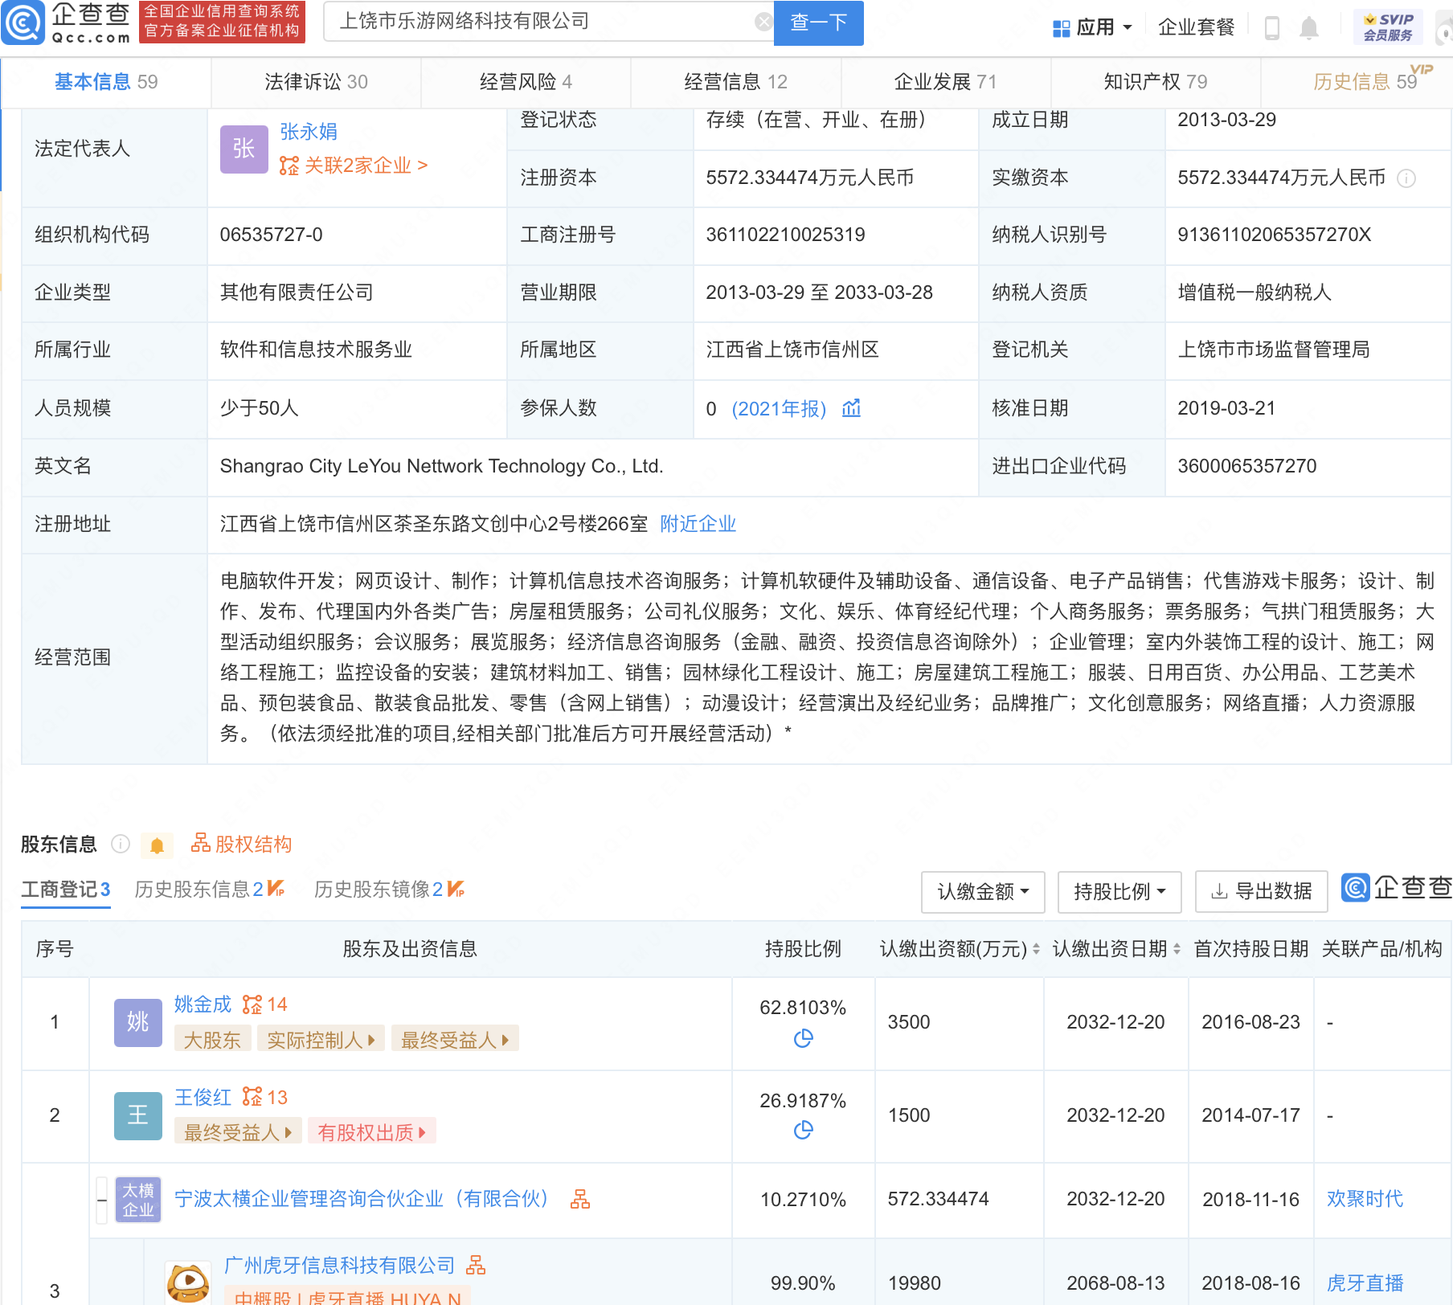This screenshot has width=1453, height=1305.
Task: Switch to the 历史信息 tab
Action: [1365, 82]
